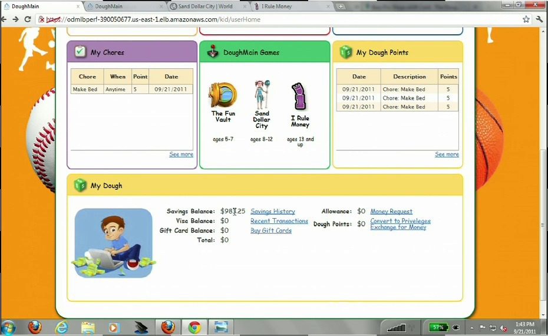548x336 pixels.
Task: Click the insecure https warning icon
Action: pos(41,19)
